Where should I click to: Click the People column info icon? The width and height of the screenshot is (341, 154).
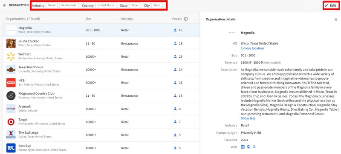[x=186, y=19]
